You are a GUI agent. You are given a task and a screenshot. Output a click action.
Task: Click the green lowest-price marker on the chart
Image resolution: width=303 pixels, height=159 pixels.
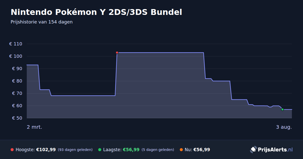click(x=283, y=110)
